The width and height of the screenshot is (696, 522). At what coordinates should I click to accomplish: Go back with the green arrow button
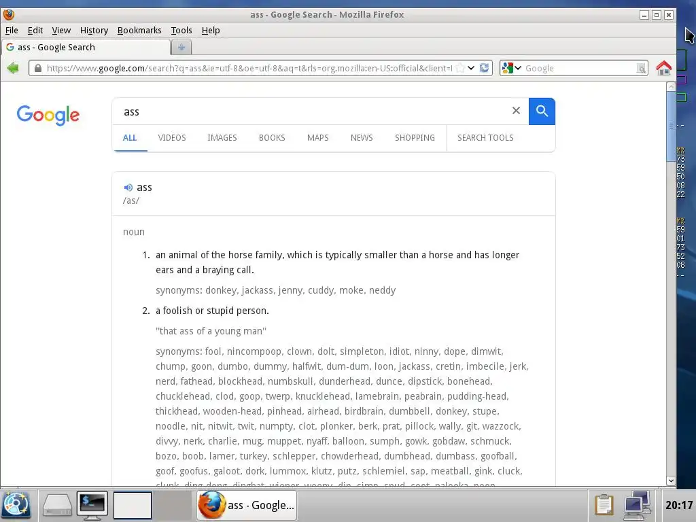pyautogui.click(x=13, y=68)
